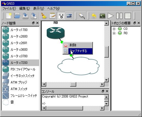Open the 編集(E) menu
142x117 pixels.
[x=25, y=8]
